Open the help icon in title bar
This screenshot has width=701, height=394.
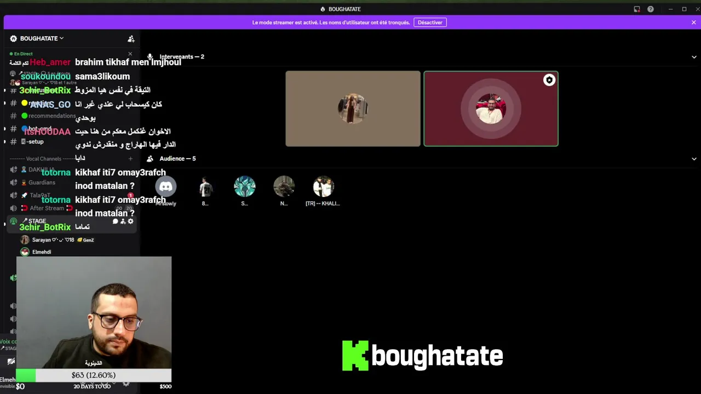coord(651,9)
